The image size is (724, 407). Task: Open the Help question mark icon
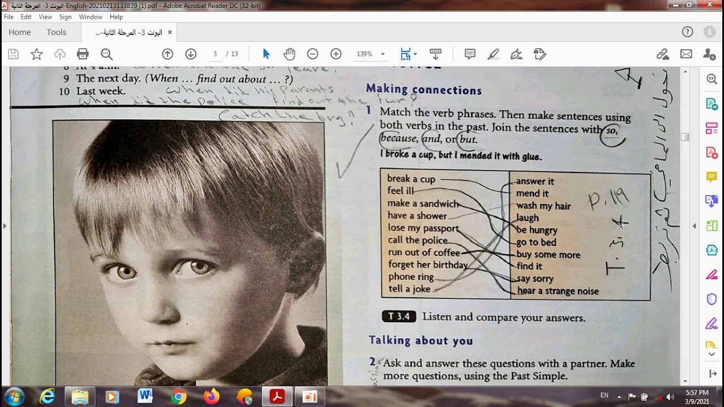[x=687, y=32]
